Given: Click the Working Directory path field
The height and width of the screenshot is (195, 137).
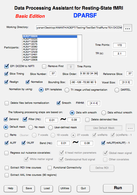Looking at the screenshot, I should point(79,28).
